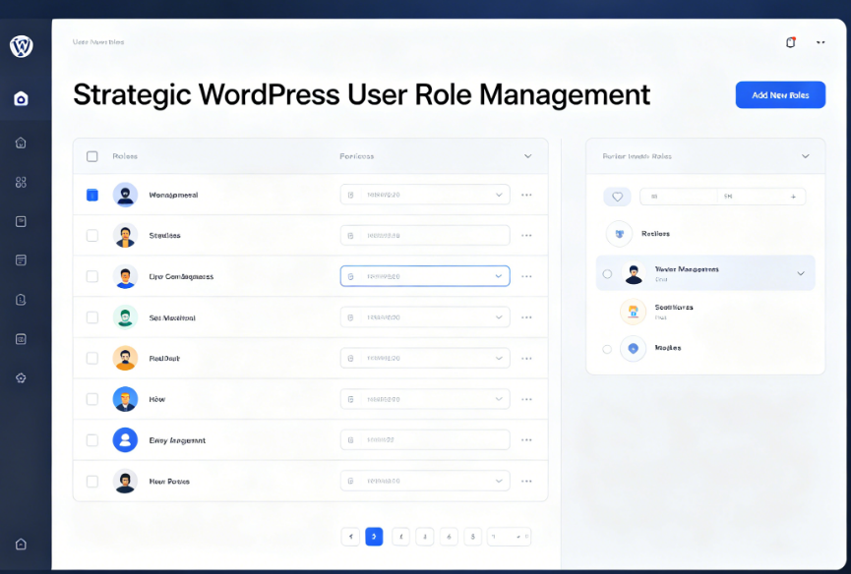851x574 pixels.
Task: Click the notification icon with red dot
Action: pyautogui.click(x=790, y=42)
